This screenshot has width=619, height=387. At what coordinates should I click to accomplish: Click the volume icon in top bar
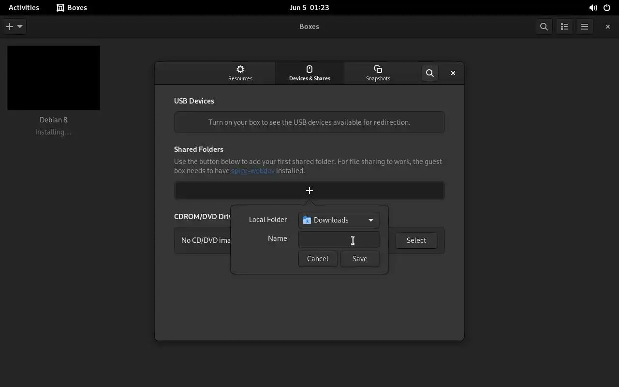coord(593,8)
